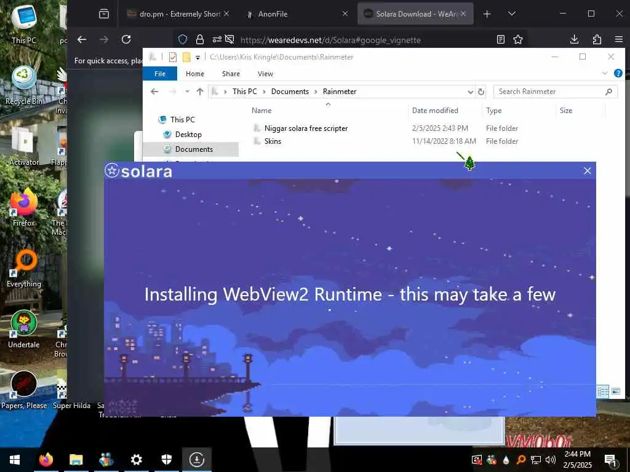List all Firefox tabs dropdown

coord(511,14)
